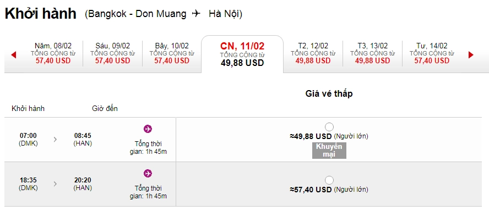Open the Bảy, 10/02 date tab
The height and width of the screenshot is (211, 489).
coord(172,53)
